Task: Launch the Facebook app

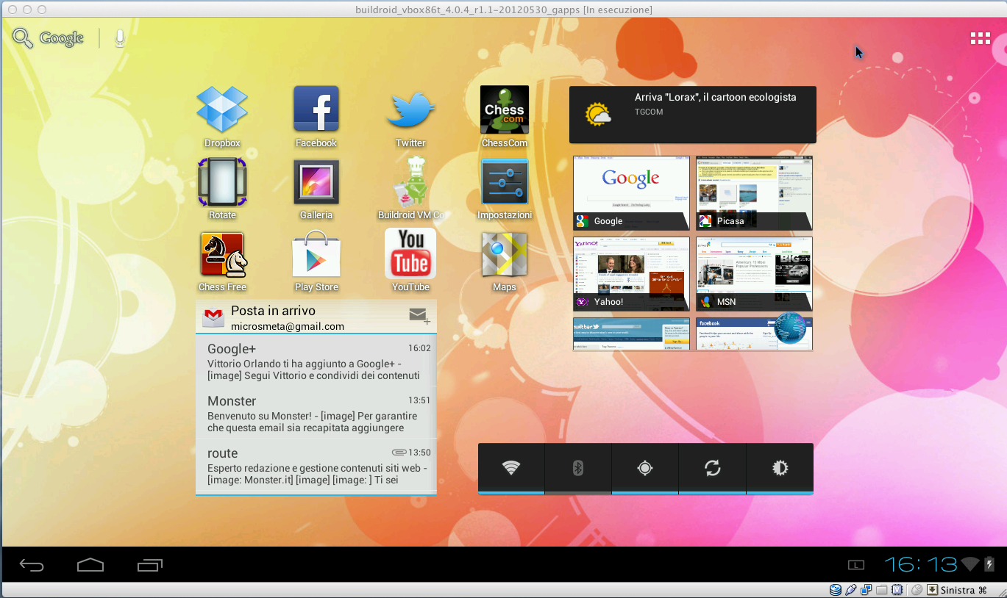Action: 316,110
